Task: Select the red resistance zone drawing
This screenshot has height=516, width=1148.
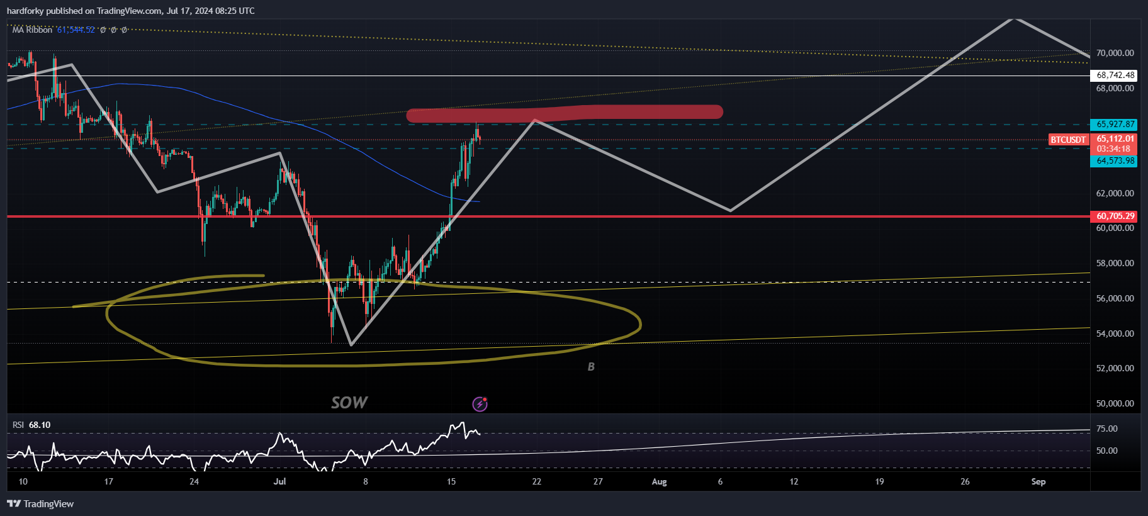Action: click(565, 113)
